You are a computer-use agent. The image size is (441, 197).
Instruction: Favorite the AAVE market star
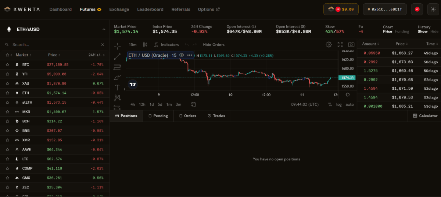coord(7,149)
